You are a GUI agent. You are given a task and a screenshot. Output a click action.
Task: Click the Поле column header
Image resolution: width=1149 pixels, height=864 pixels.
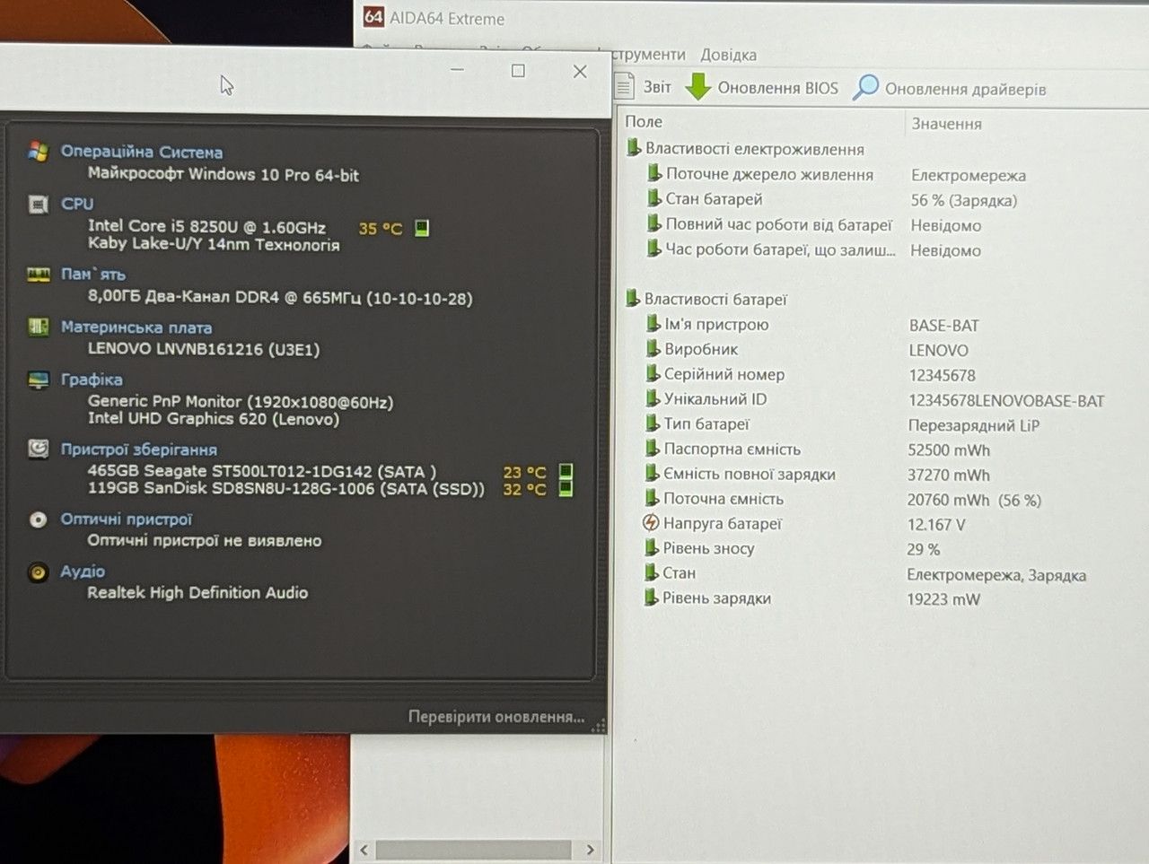click(644, 121)
